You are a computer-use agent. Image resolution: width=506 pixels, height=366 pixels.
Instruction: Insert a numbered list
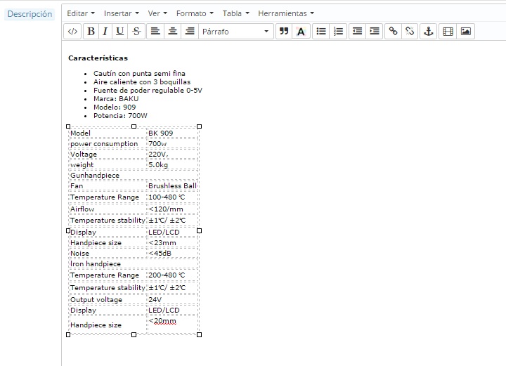[338, 32]
